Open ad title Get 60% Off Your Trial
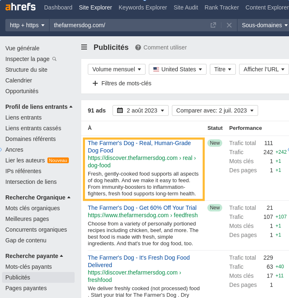 click(142, 208)
